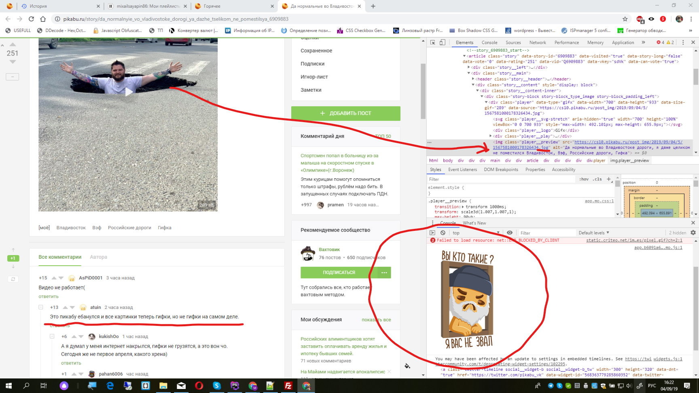Click the page vertical scrollbar thumb
Image resolution: width=699 pixels, height=393 pixels.
[x=423, y=91]
